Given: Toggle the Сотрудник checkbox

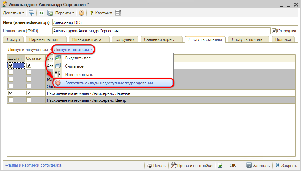Looking at the screenshot, I should click(274, 31).
